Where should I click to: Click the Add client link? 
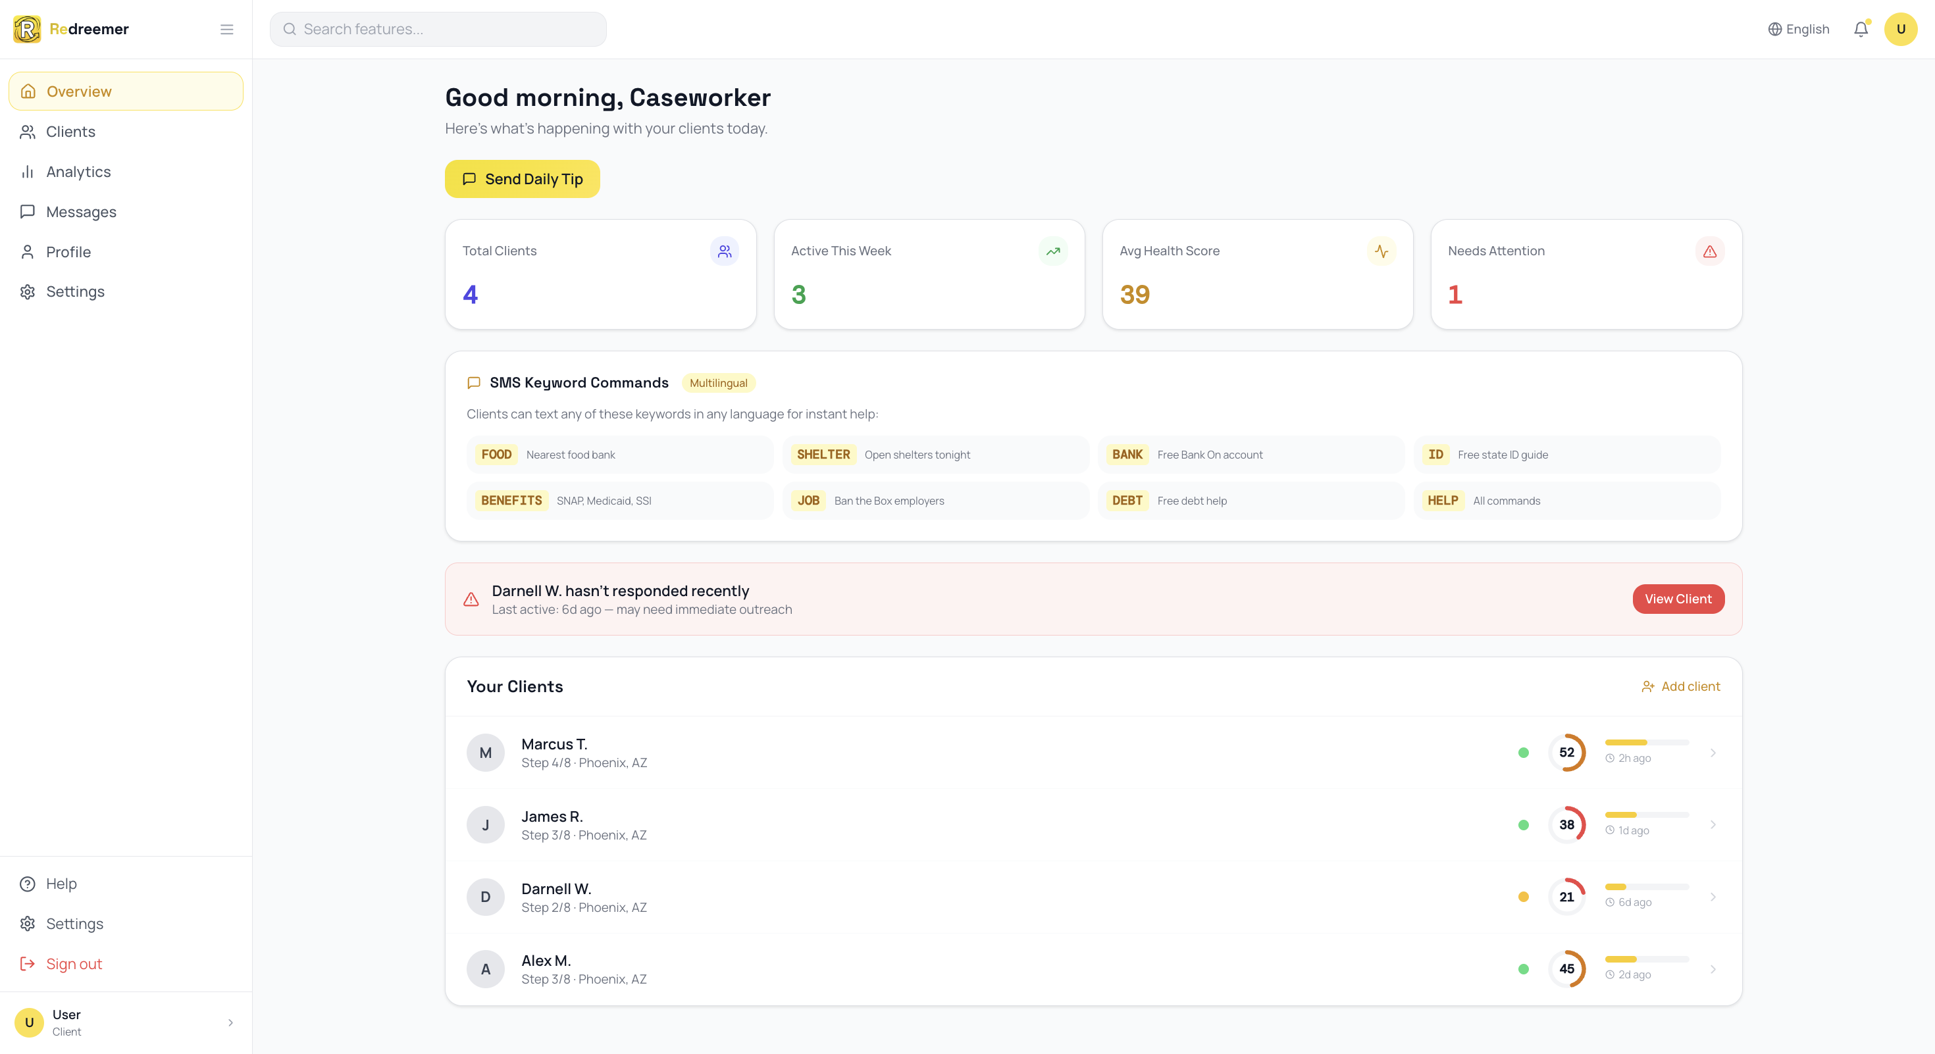pos(1680,686)
